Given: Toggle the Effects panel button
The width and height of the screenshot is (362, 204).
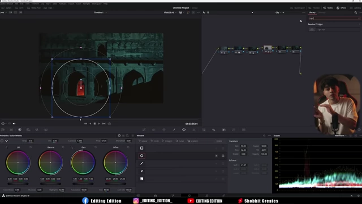Looking at the screenshot, I should click(x=341, y=8).
